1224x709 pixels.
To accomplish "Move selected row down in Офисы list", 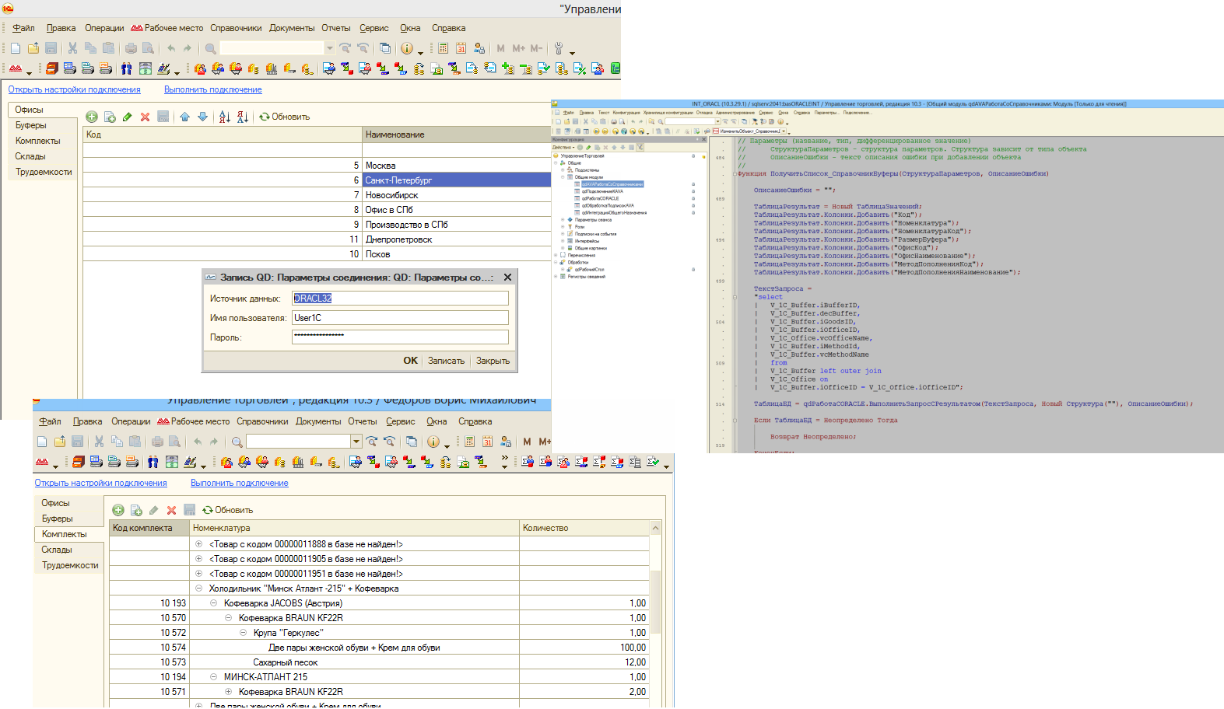I will (x=202, y=117).
